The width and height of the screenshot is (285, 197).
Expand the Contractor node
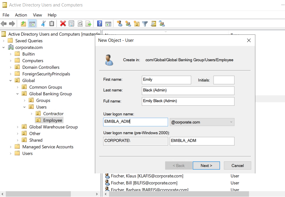tap(31, 114)
